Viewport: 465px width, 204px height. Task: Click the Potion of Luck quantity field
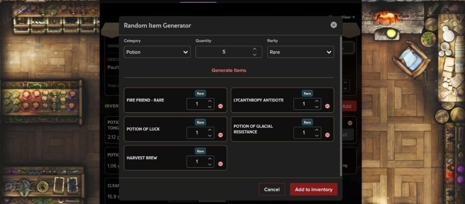[200, 133]
